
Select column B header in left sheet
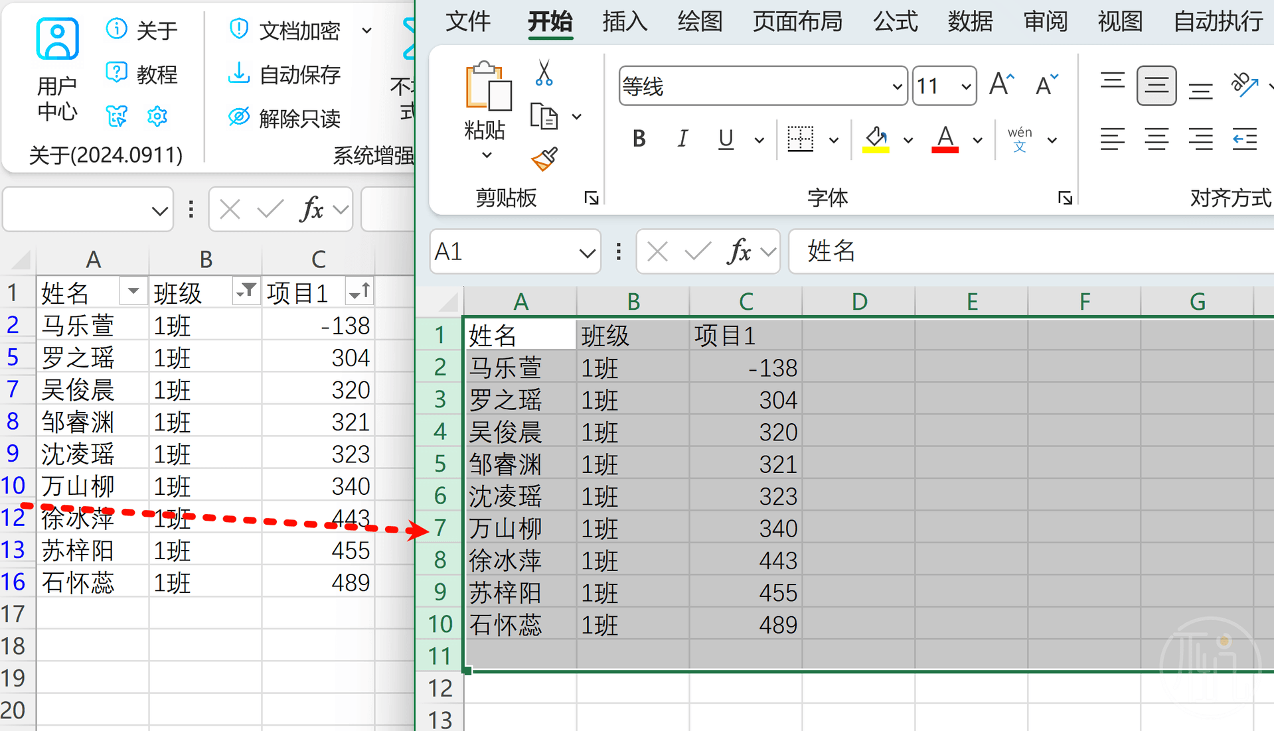[x=206, y=259]
